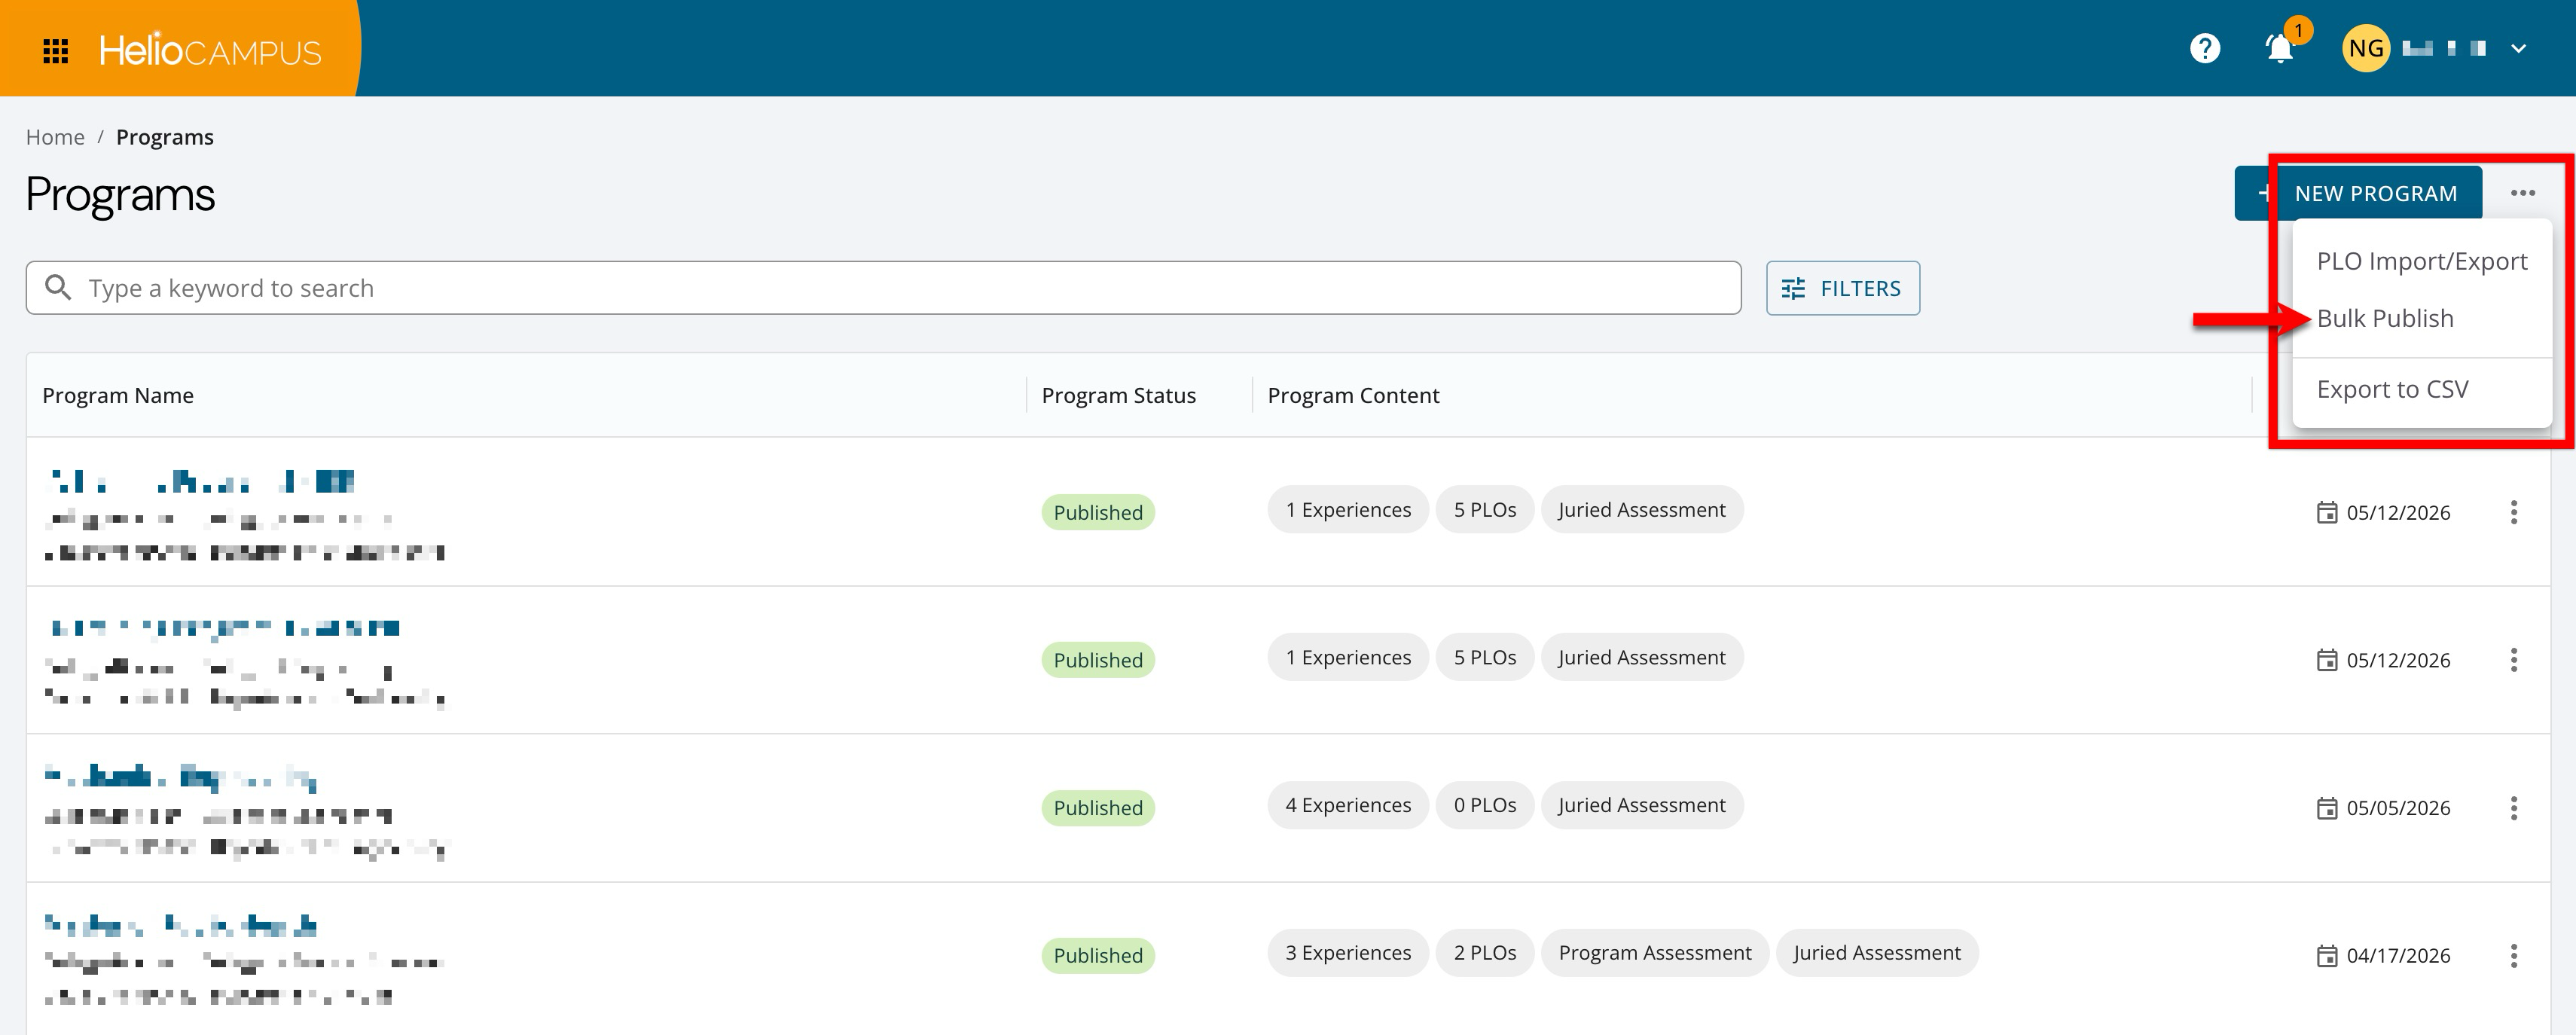Open the third program's name link
This screenshot has height=1035, width=2576.
click(181, 777)
